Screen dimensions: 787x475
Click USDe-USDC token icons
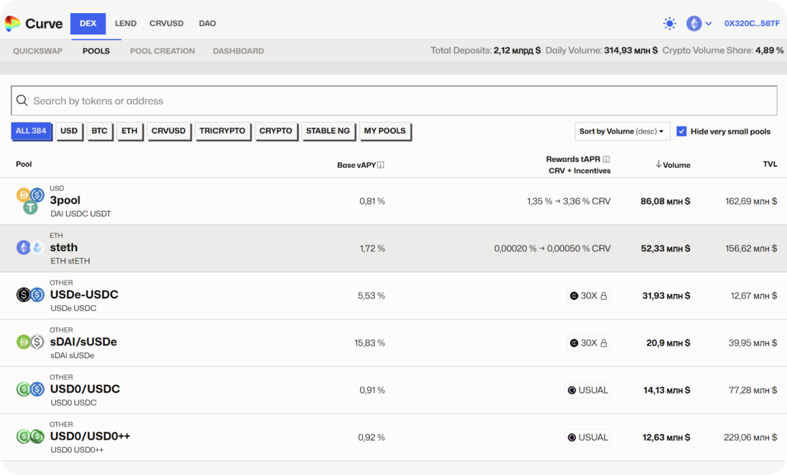(x=30, y=295)
